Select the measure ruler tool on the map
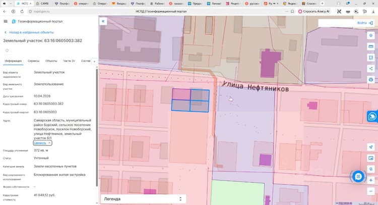The width and height of the screenshot is (378, 205). pos(371,46)
